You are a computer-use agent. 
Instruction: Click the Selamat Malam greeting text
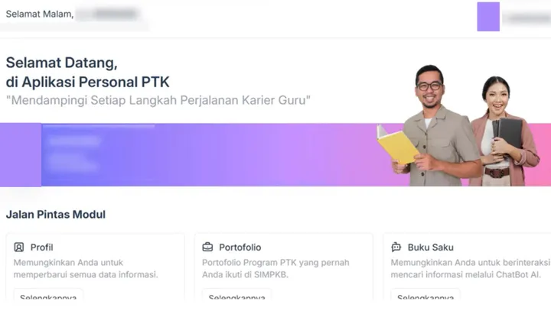[x=39, y=14]
